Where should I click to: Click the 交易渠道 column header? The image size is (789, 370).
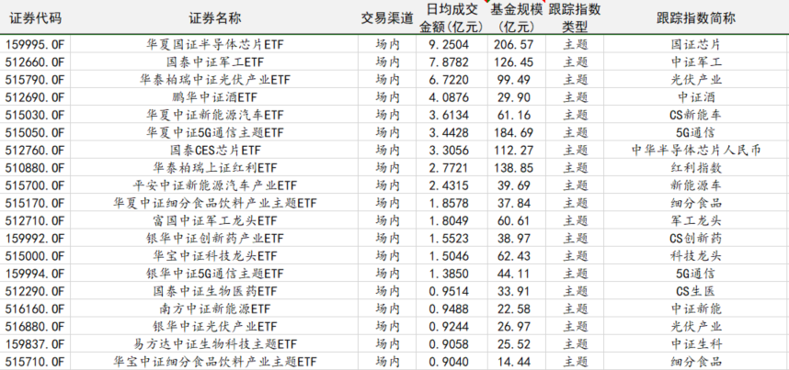coord(387,18)
